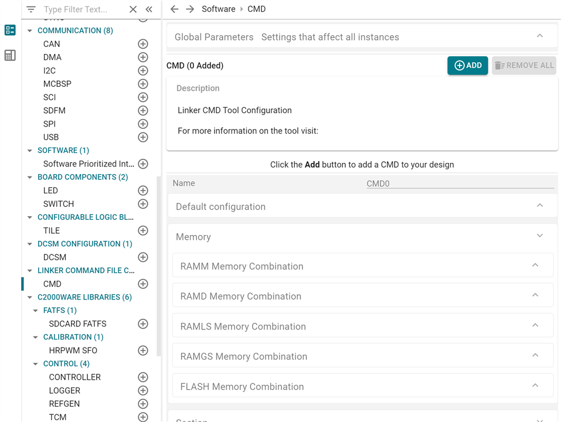Add a CONTROLLER with its plus icon
This screenshot has height=422, width=561.
(x=143, y=377)
